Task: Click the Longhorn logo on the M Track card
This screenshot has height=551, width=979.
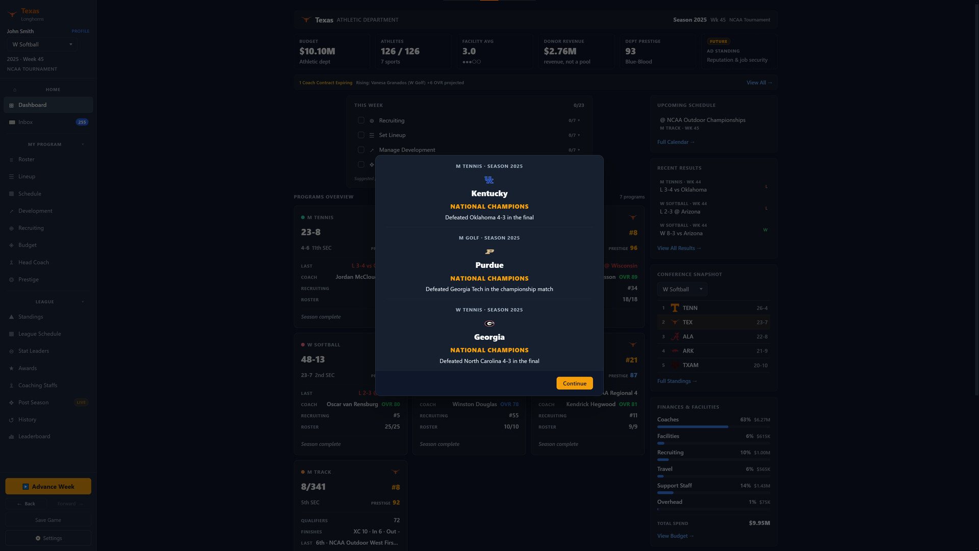Action: (x=395, y=472)
